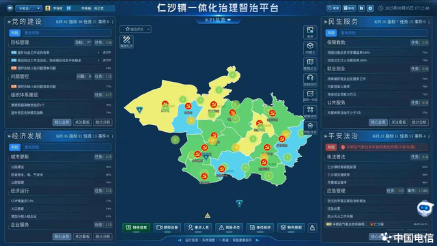Open the county selector dropdown at top-left
437x246 pixels.
pos(29,8)
